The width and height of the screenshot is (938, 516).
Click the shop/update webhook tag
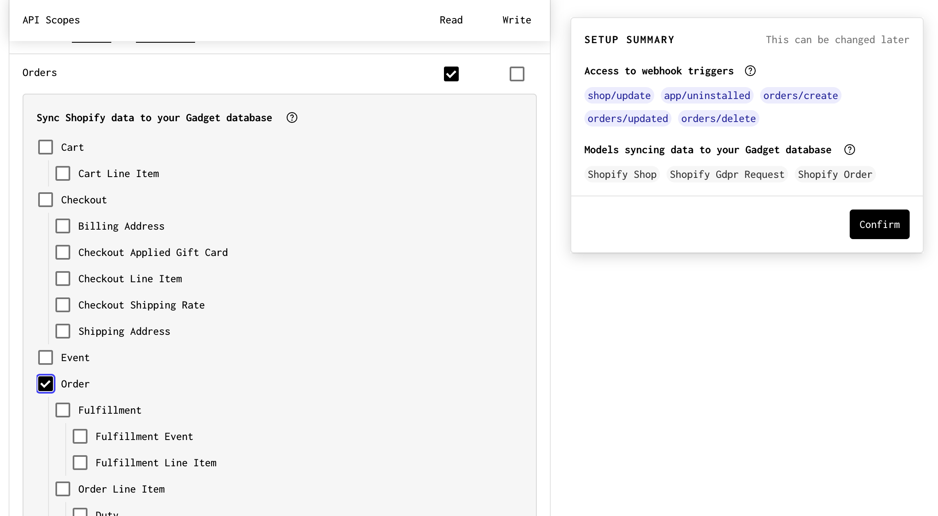(x=619, y=95)
